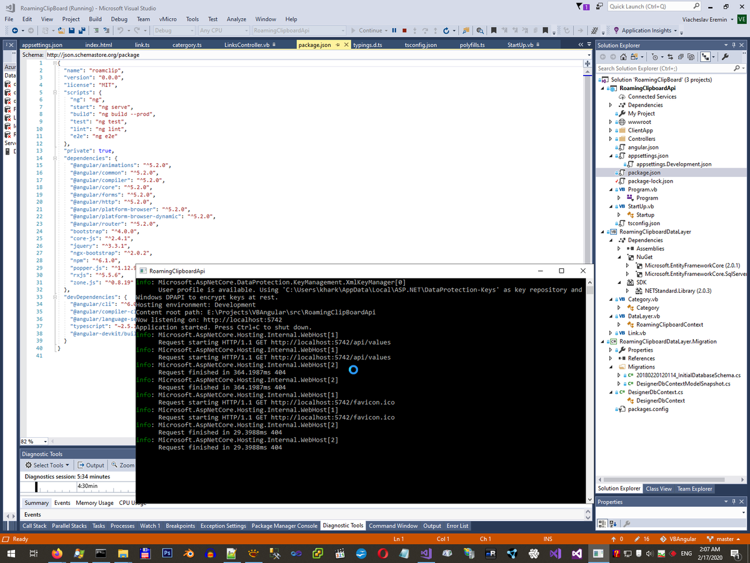Click the Output button in Diagnostic Tools
The height and width of the screenshot is (563, 750).
point(91,465)
